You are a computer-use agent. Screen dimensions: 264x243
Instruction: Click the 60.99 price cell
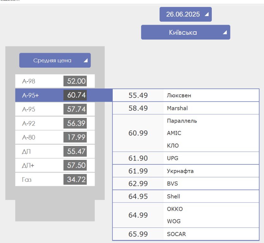(138, 133)
